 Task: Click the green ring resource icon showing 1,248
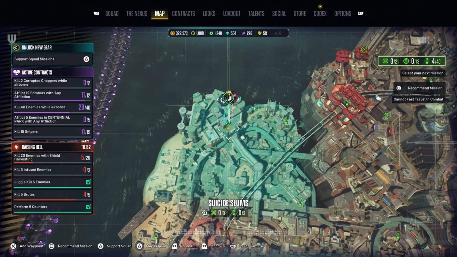click(211, 33)
